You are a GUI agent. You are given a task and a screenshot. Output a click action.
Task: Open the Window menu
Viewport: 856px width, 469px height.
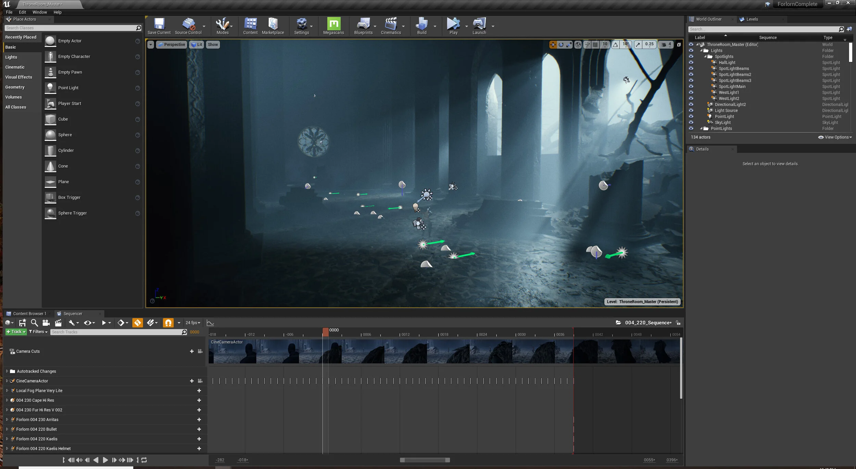[40, 12]
